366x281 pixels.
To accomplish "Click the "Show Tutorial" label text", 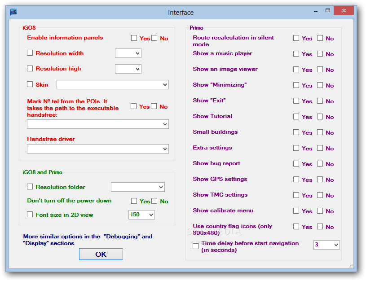I will 212,116.
